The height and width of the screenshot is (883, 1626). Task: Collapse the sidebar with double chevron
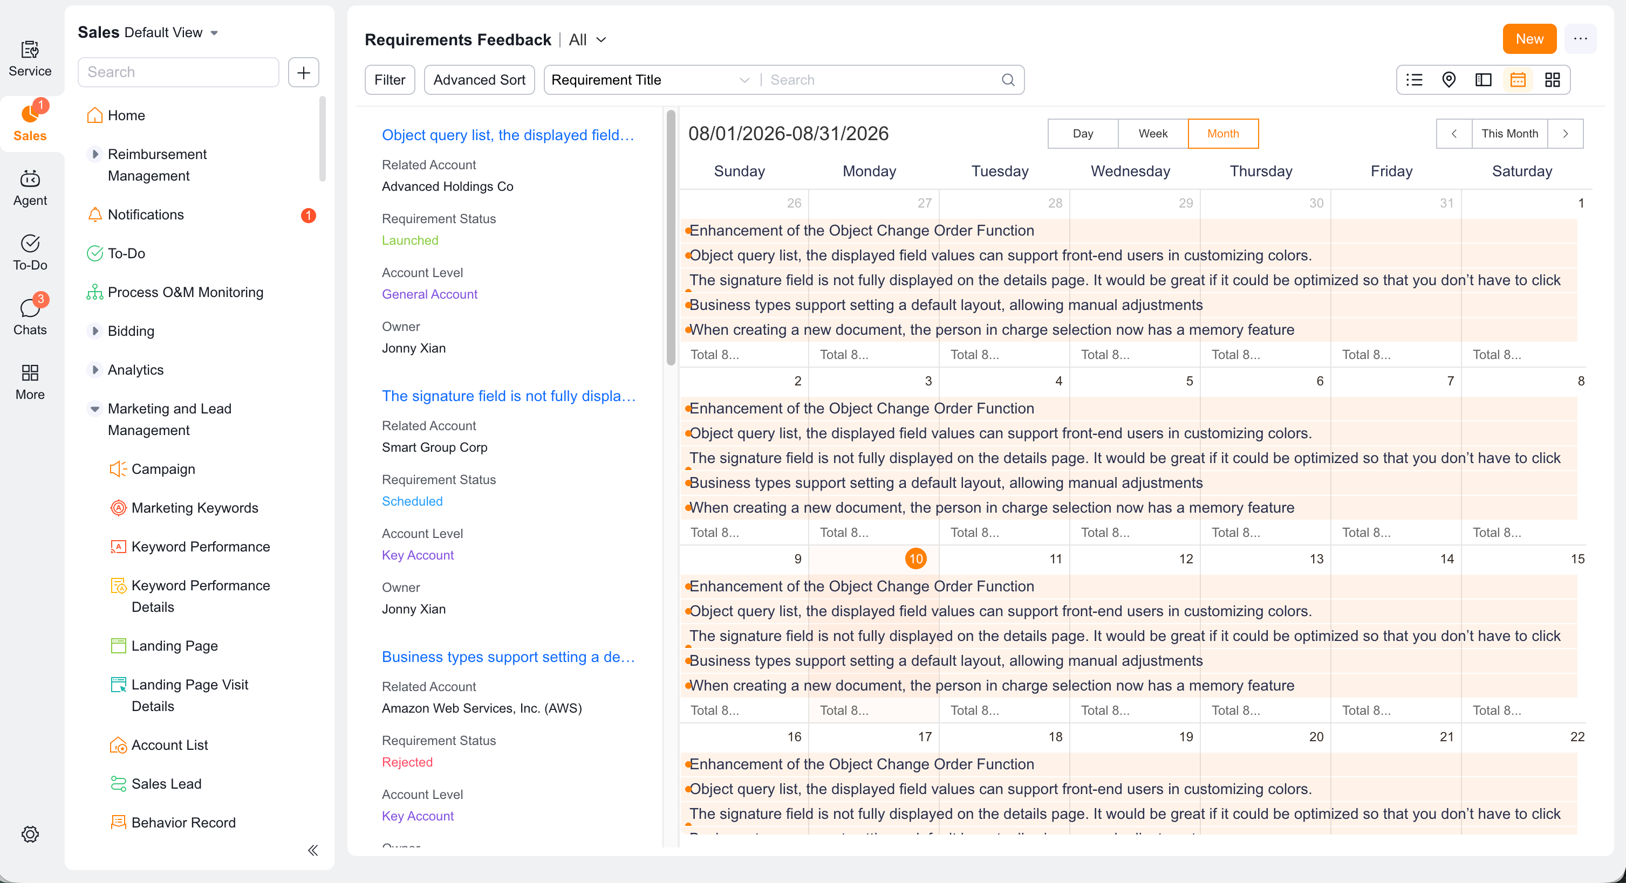click(312, 850)
